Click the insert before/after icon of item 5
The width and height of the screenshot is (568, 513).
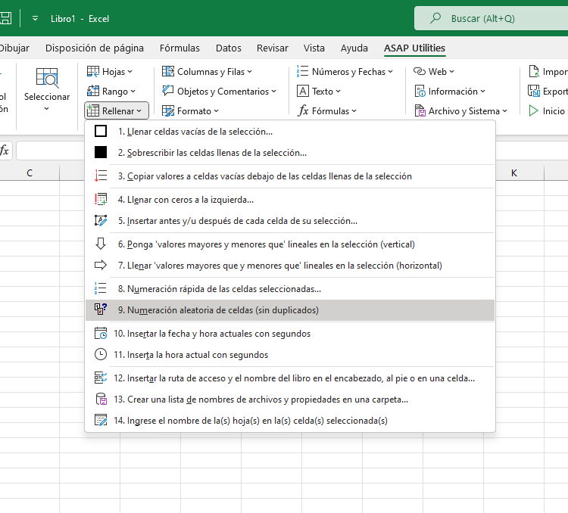[x=101, y=220]
